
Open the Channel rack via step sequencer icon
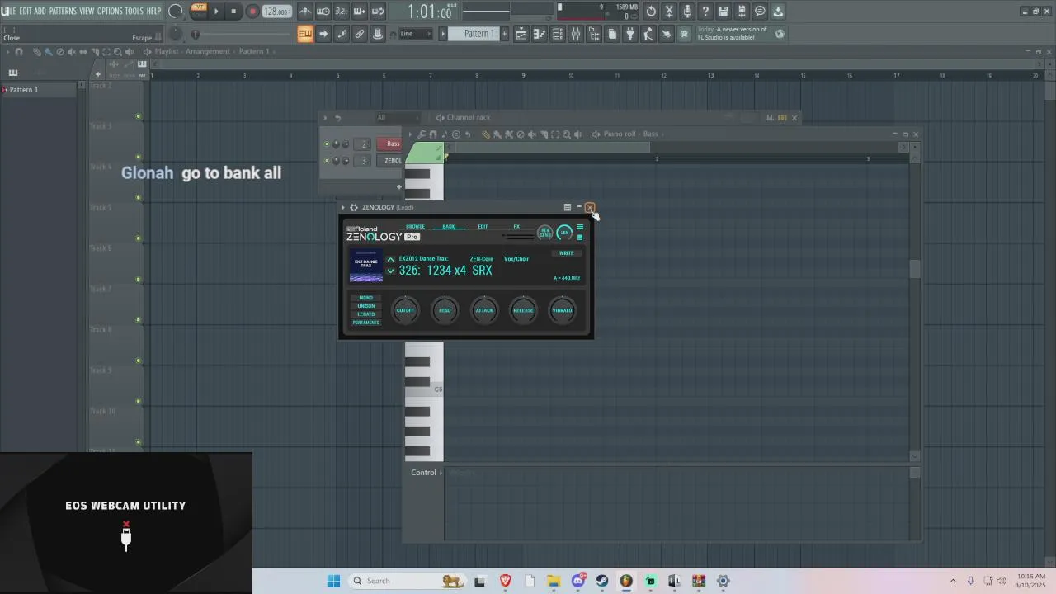tap(558, 34)
